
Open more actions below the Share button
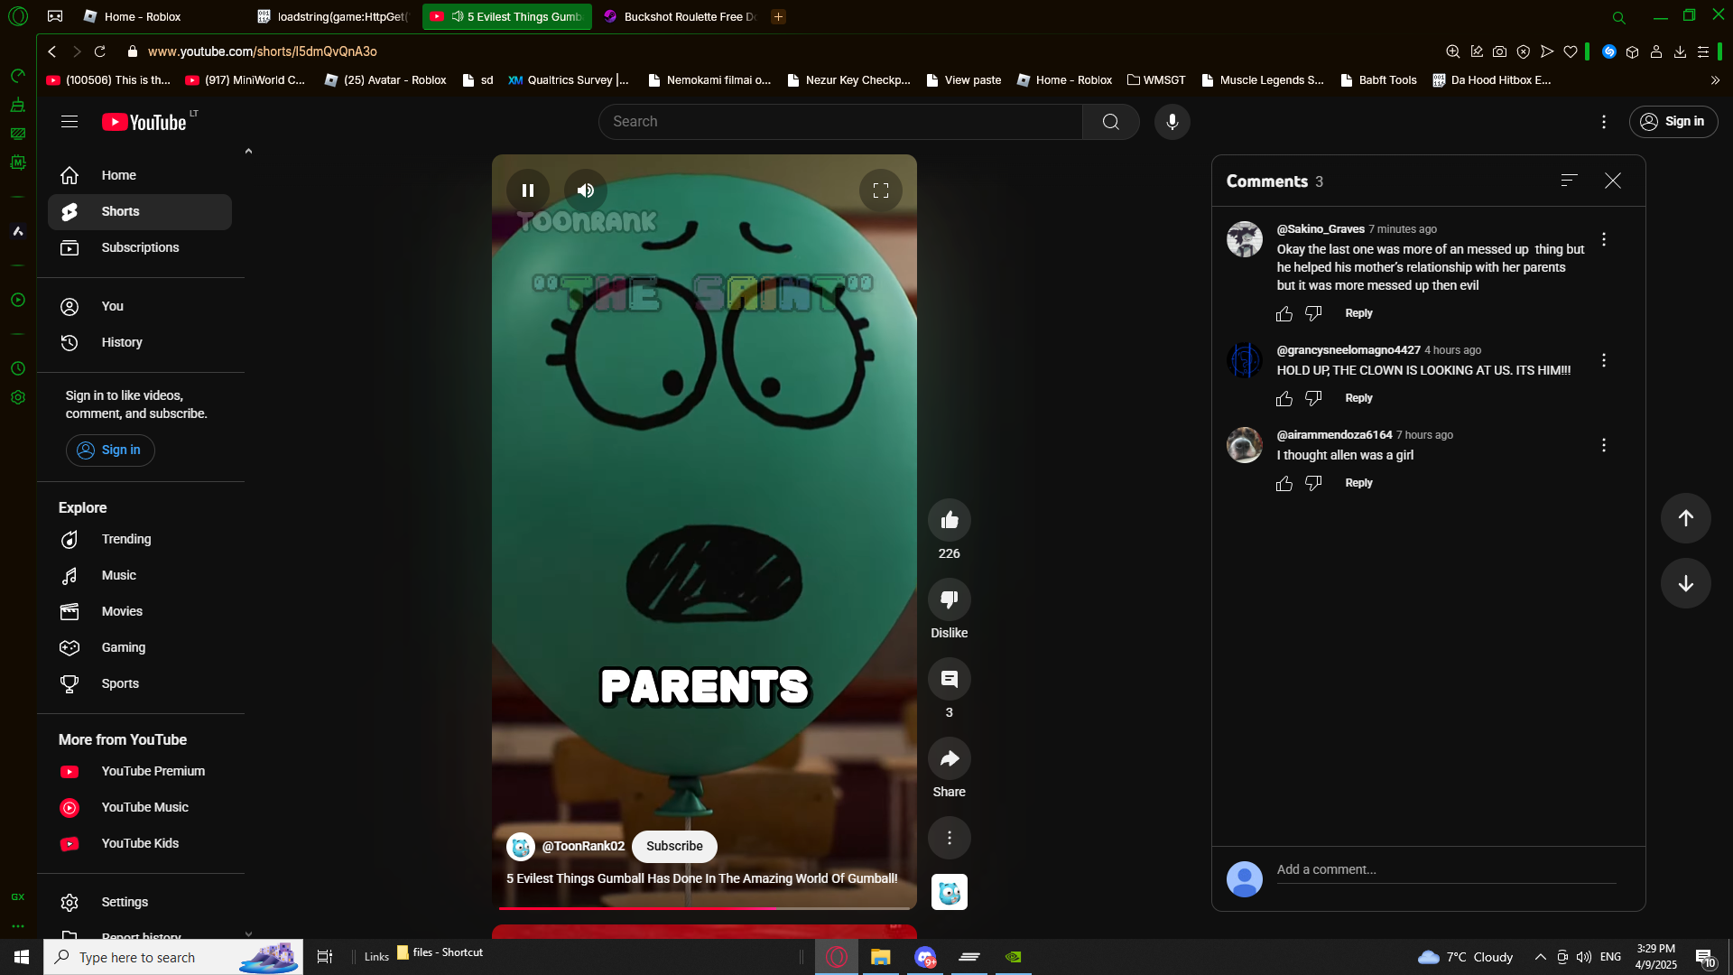(950, 838)
